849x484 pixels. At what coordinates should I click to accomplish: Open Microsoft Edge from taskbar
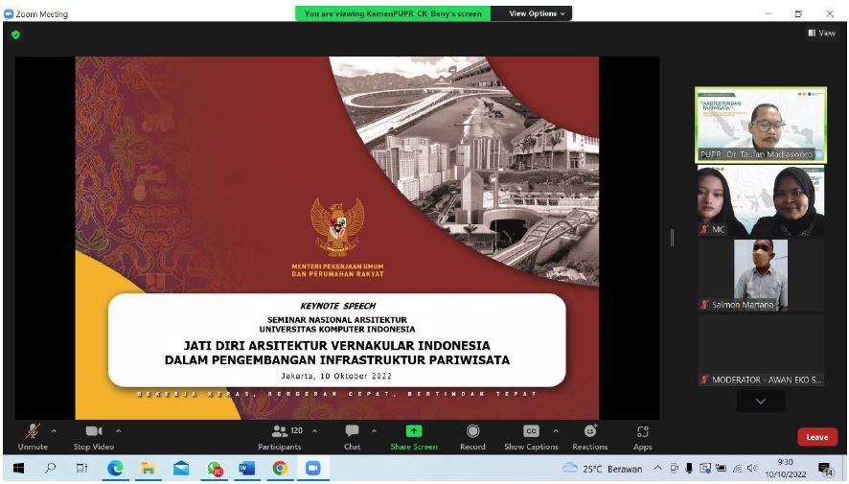115,469
